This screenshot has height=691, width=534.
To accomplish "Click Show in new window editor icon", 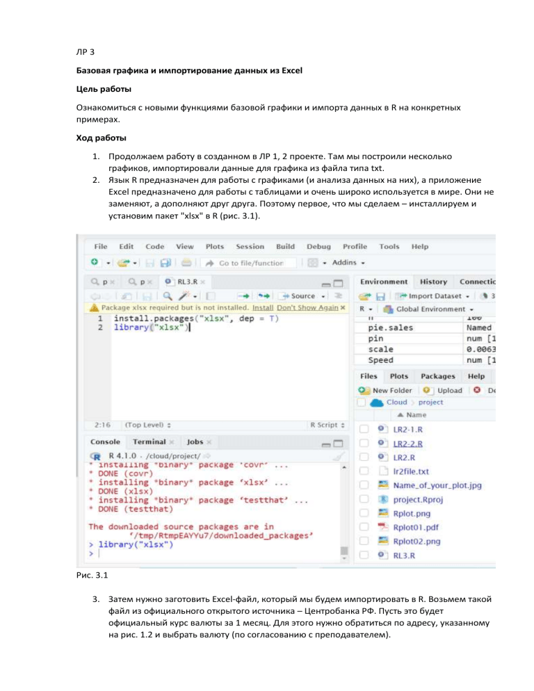I will (127, 296).
